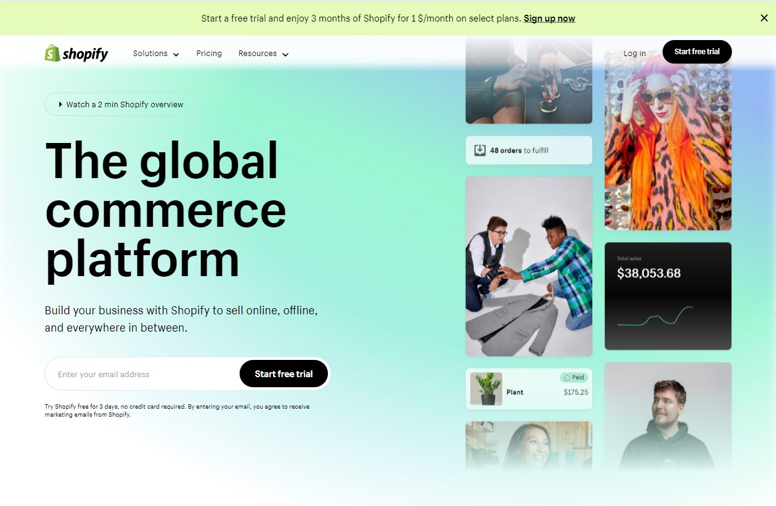Click the 'Total sales' label
The height and width of the screenshot is (506, 776).
tap(629, 258)
